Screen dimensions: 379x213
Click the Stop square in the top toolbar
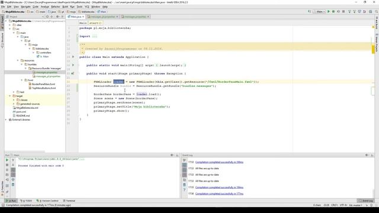(343, 12)
